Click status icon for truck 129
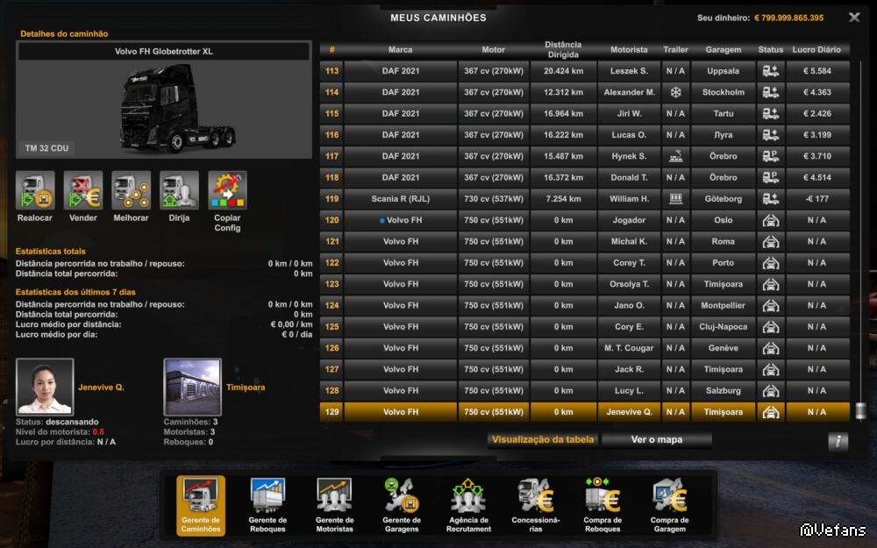Viewport: 877px width, 548px height. point(771,412)
